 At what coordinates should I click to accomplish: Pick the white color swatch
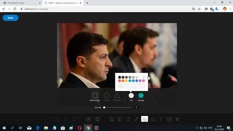click(x=140, y=77)
